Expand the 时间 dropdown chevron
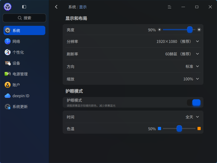The image size is (217, 163). (x=197, y=117)
